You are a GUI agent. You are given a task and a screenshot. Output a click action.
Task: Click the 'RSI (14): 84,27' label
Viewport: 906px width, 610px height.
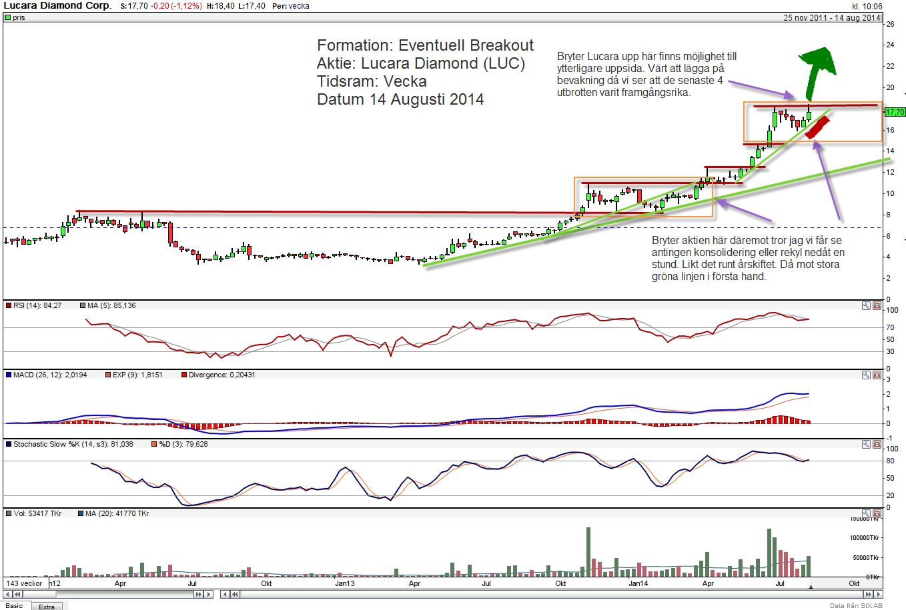point(37,306)
